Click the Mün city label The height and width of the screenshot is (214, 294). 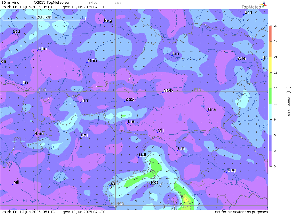click(x=92, y=61)
